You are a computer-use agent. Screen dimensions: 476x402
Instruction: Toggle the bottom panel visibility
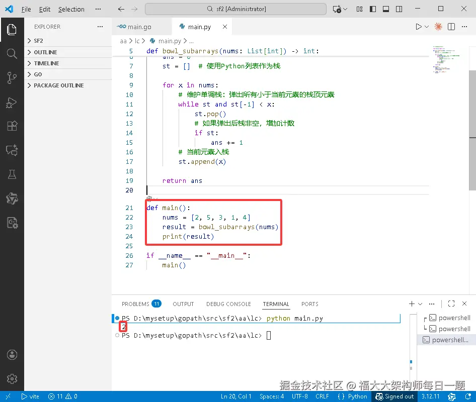point(386,9)
